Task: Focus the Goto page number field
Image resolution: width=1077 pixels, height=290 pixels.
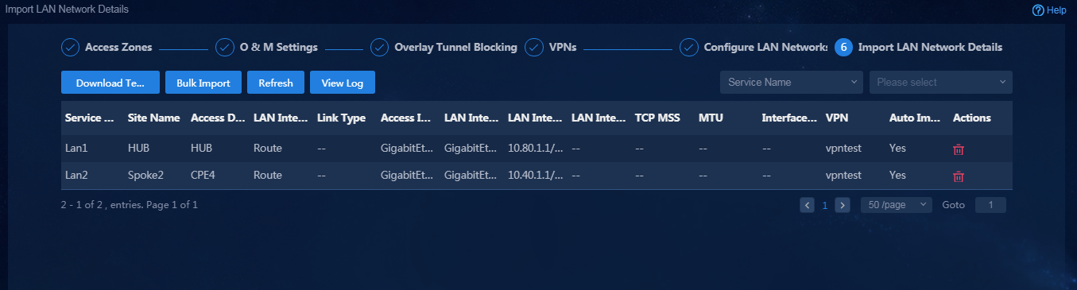Action: (990, 205)
